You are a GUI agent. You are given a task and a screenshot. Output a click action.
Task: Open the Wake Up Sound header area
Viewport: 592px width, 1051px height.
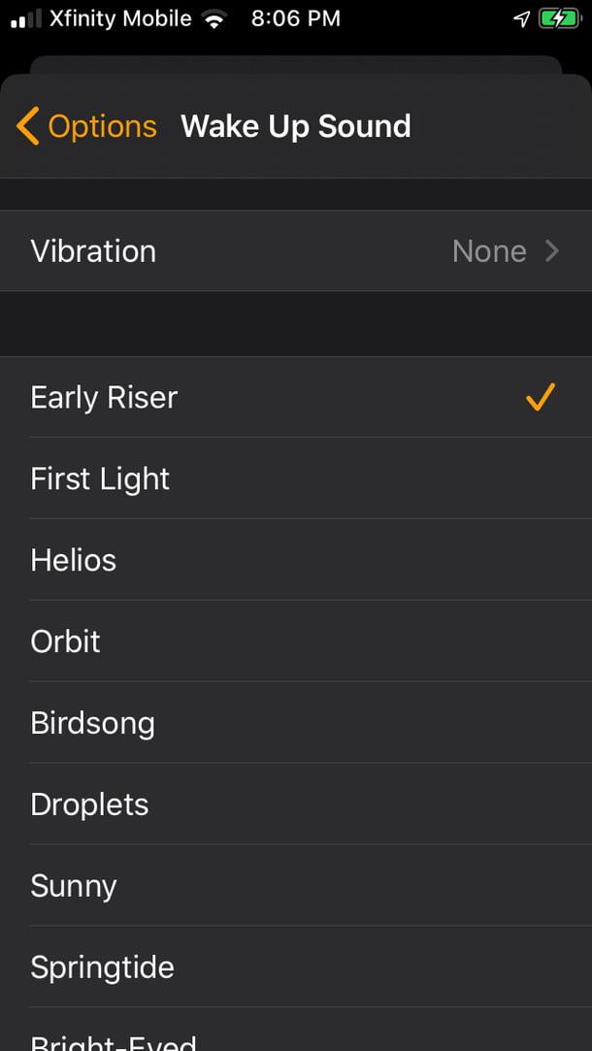click(296, 125)
